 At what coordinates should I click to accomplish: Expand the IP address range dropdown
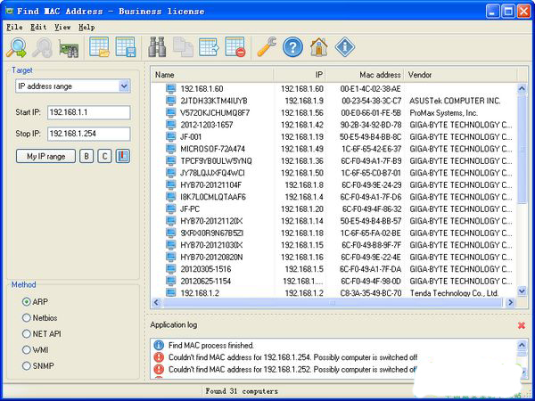(123, 86)
